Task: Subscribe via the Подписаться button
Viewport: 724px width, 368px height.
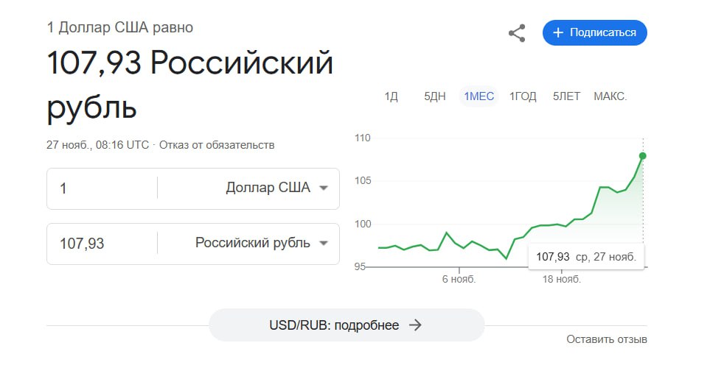Action: (x=595, y=32)
